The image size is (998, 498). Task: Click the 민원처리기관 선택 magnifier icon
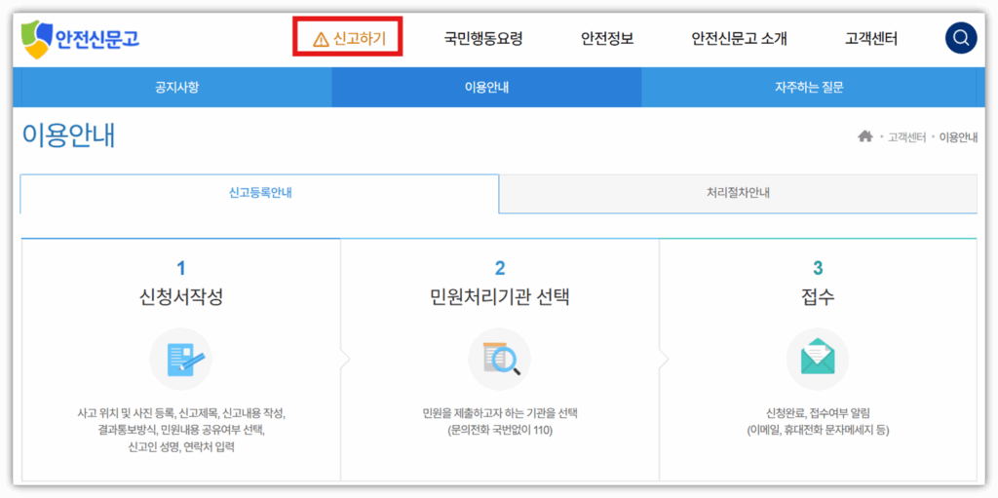[x=500, y=359]
